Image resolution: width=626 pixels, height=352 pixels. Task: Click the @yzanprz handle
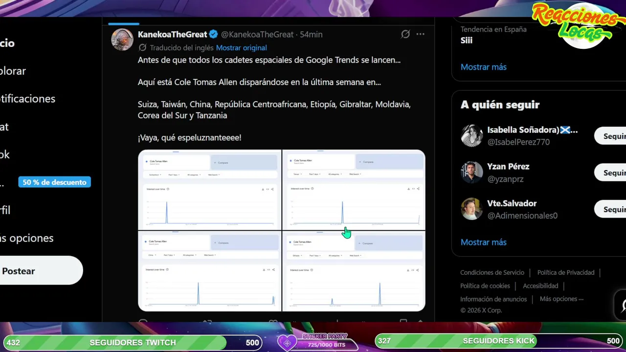[x=505, y=179]
